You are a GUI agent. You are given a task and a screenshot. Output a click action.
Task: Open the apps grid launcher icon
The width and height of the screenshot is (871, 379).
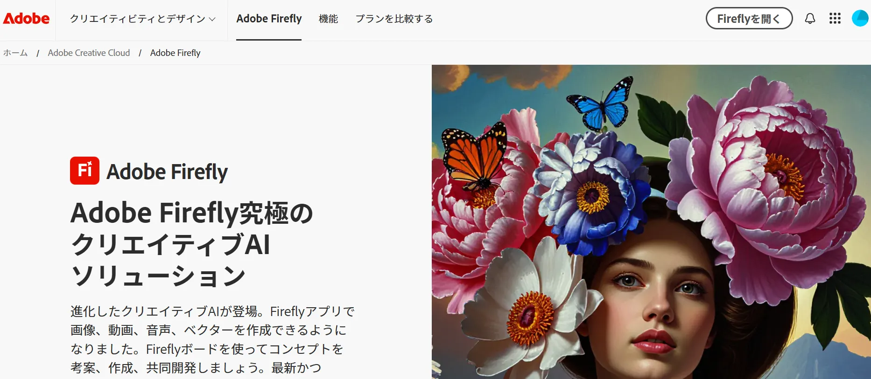point(835,19)
